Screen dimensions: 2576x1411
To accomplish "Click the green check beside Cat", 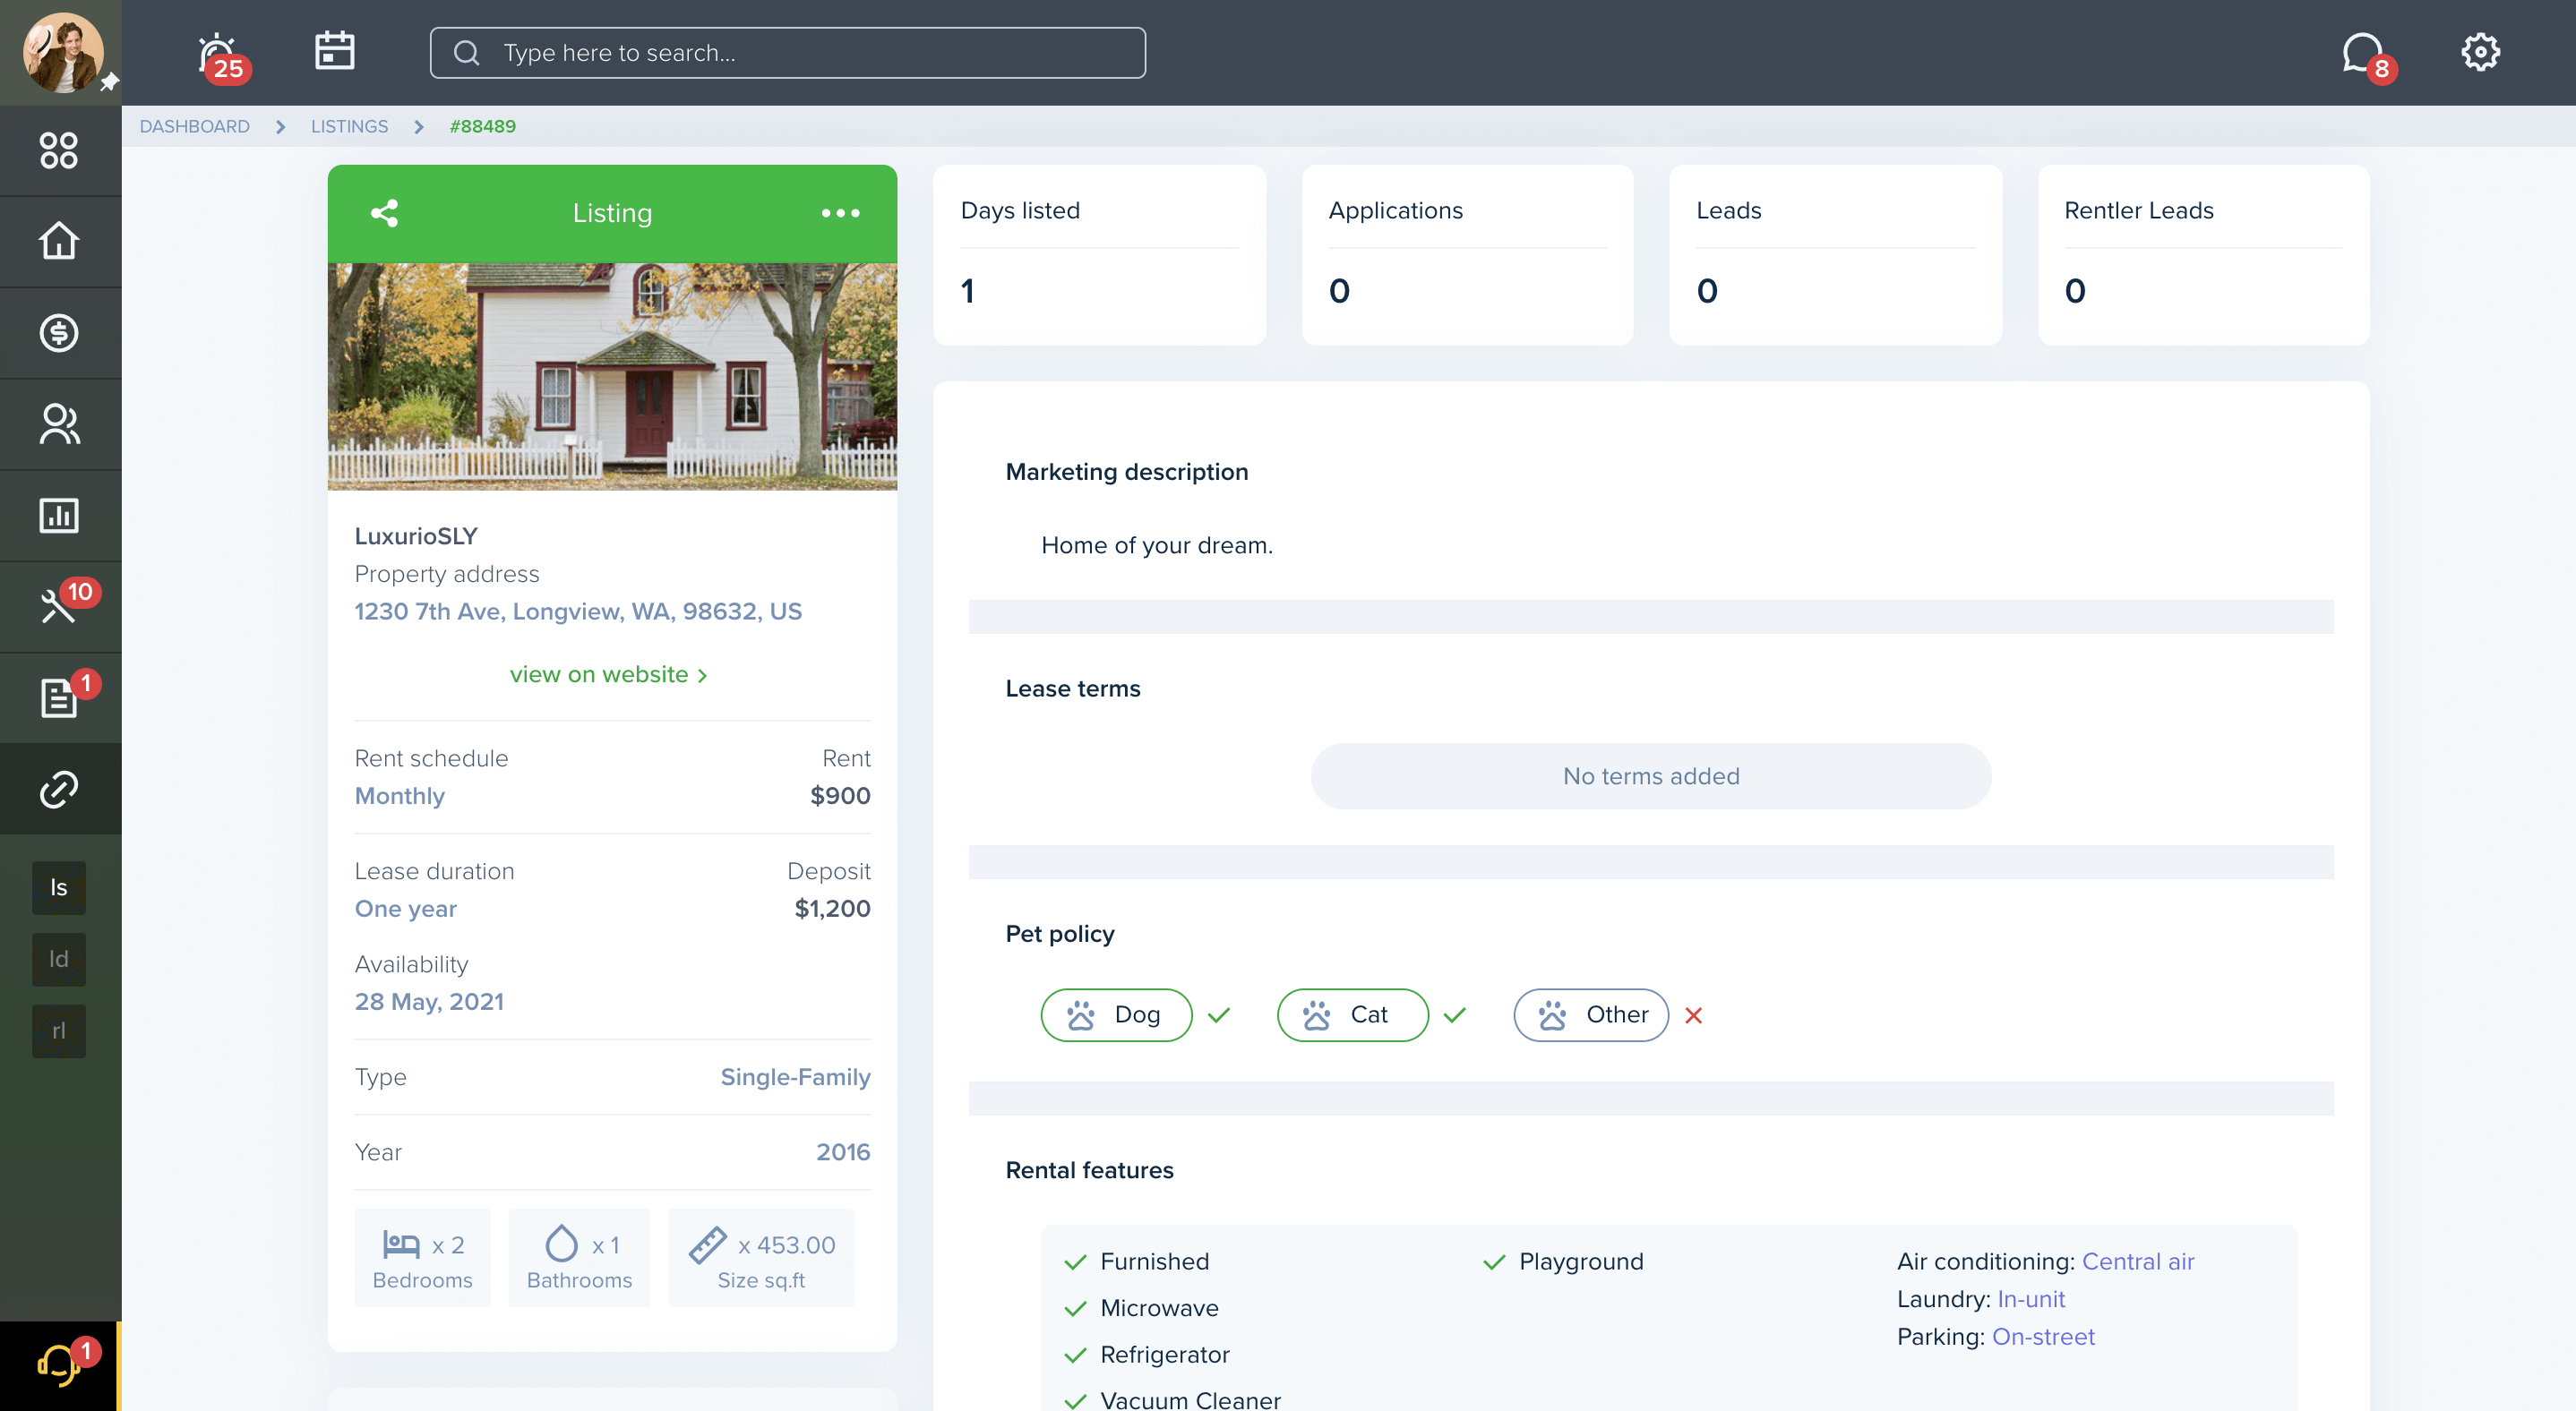I will tap(1454, 1015).
